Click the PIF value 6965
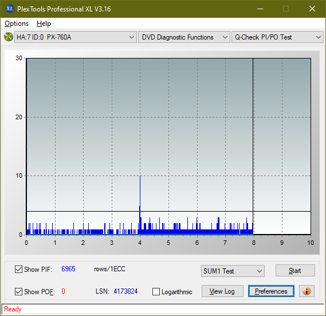 click(68, 269)
